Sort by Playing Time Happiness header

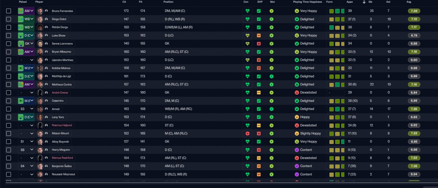[x=308, y=2]
